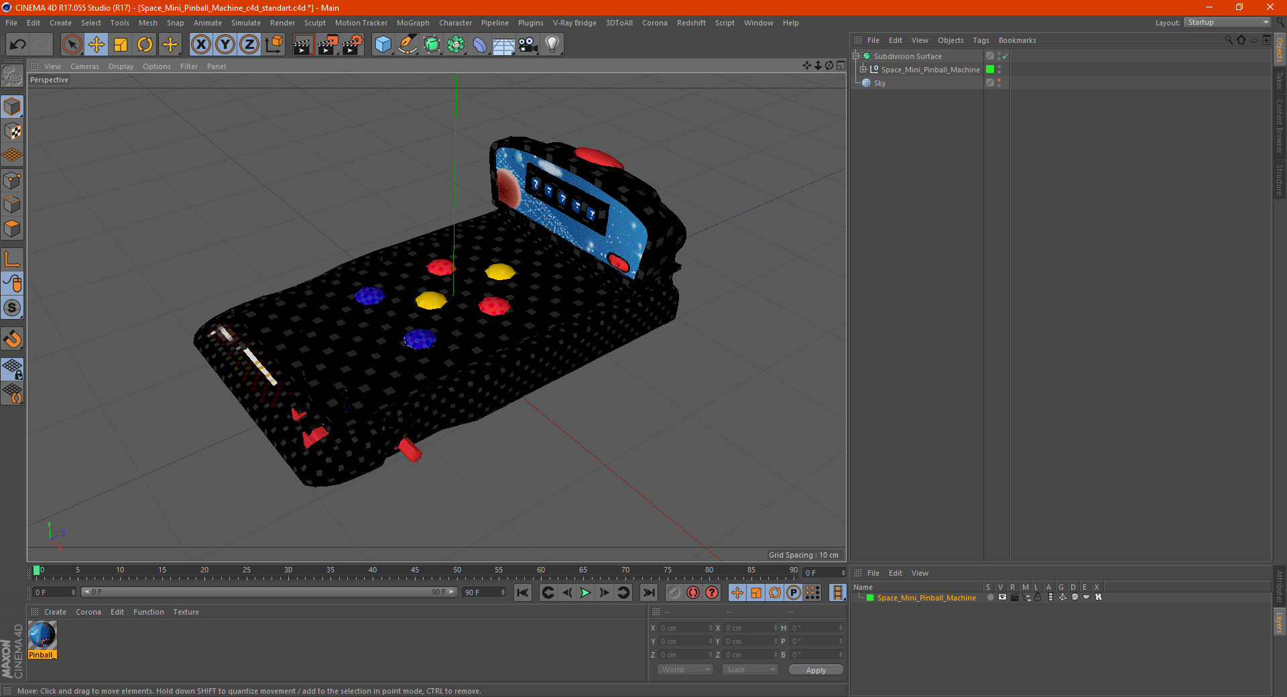
Task: Add a Cube primitive object
Action: pos(383,45)
